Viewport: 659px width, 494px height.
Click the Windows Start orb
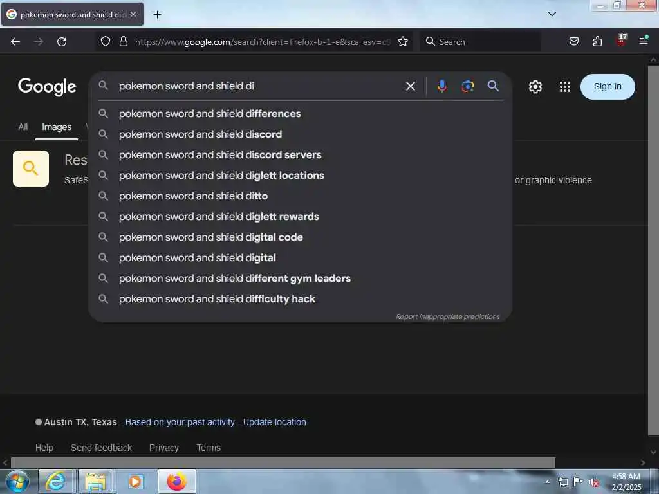(x=17, y=481)
